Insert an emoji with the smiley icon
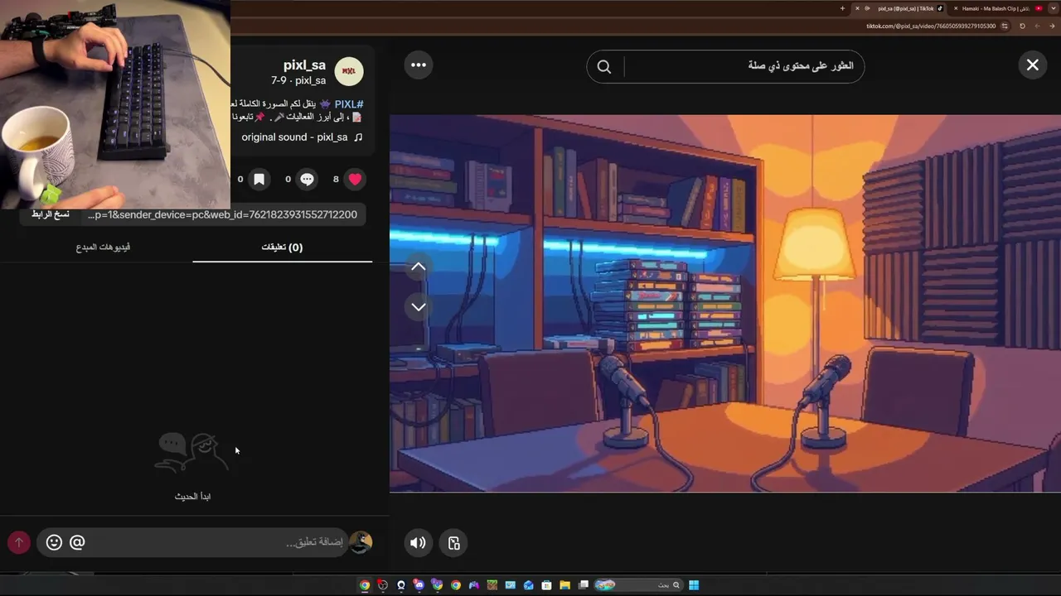 pos(54,542)
